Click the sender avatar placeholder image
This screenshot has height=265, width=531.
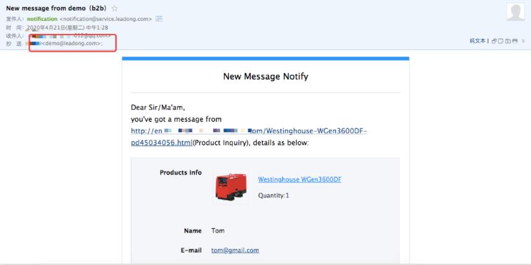tap(516, 12)
